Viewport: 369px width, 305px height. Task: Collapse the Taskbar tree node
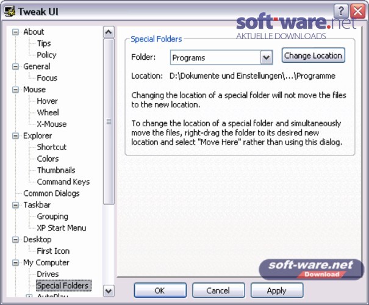pos(15,205)
